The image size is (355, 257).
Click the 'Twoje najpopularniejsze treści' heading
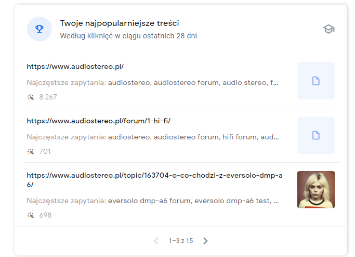click(120, 23)
